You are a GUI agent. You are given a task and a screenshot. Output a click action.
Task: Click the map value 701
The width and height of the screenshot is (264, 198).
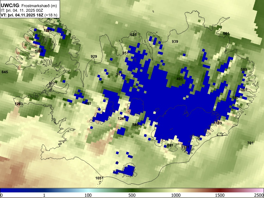click(250, 143)
